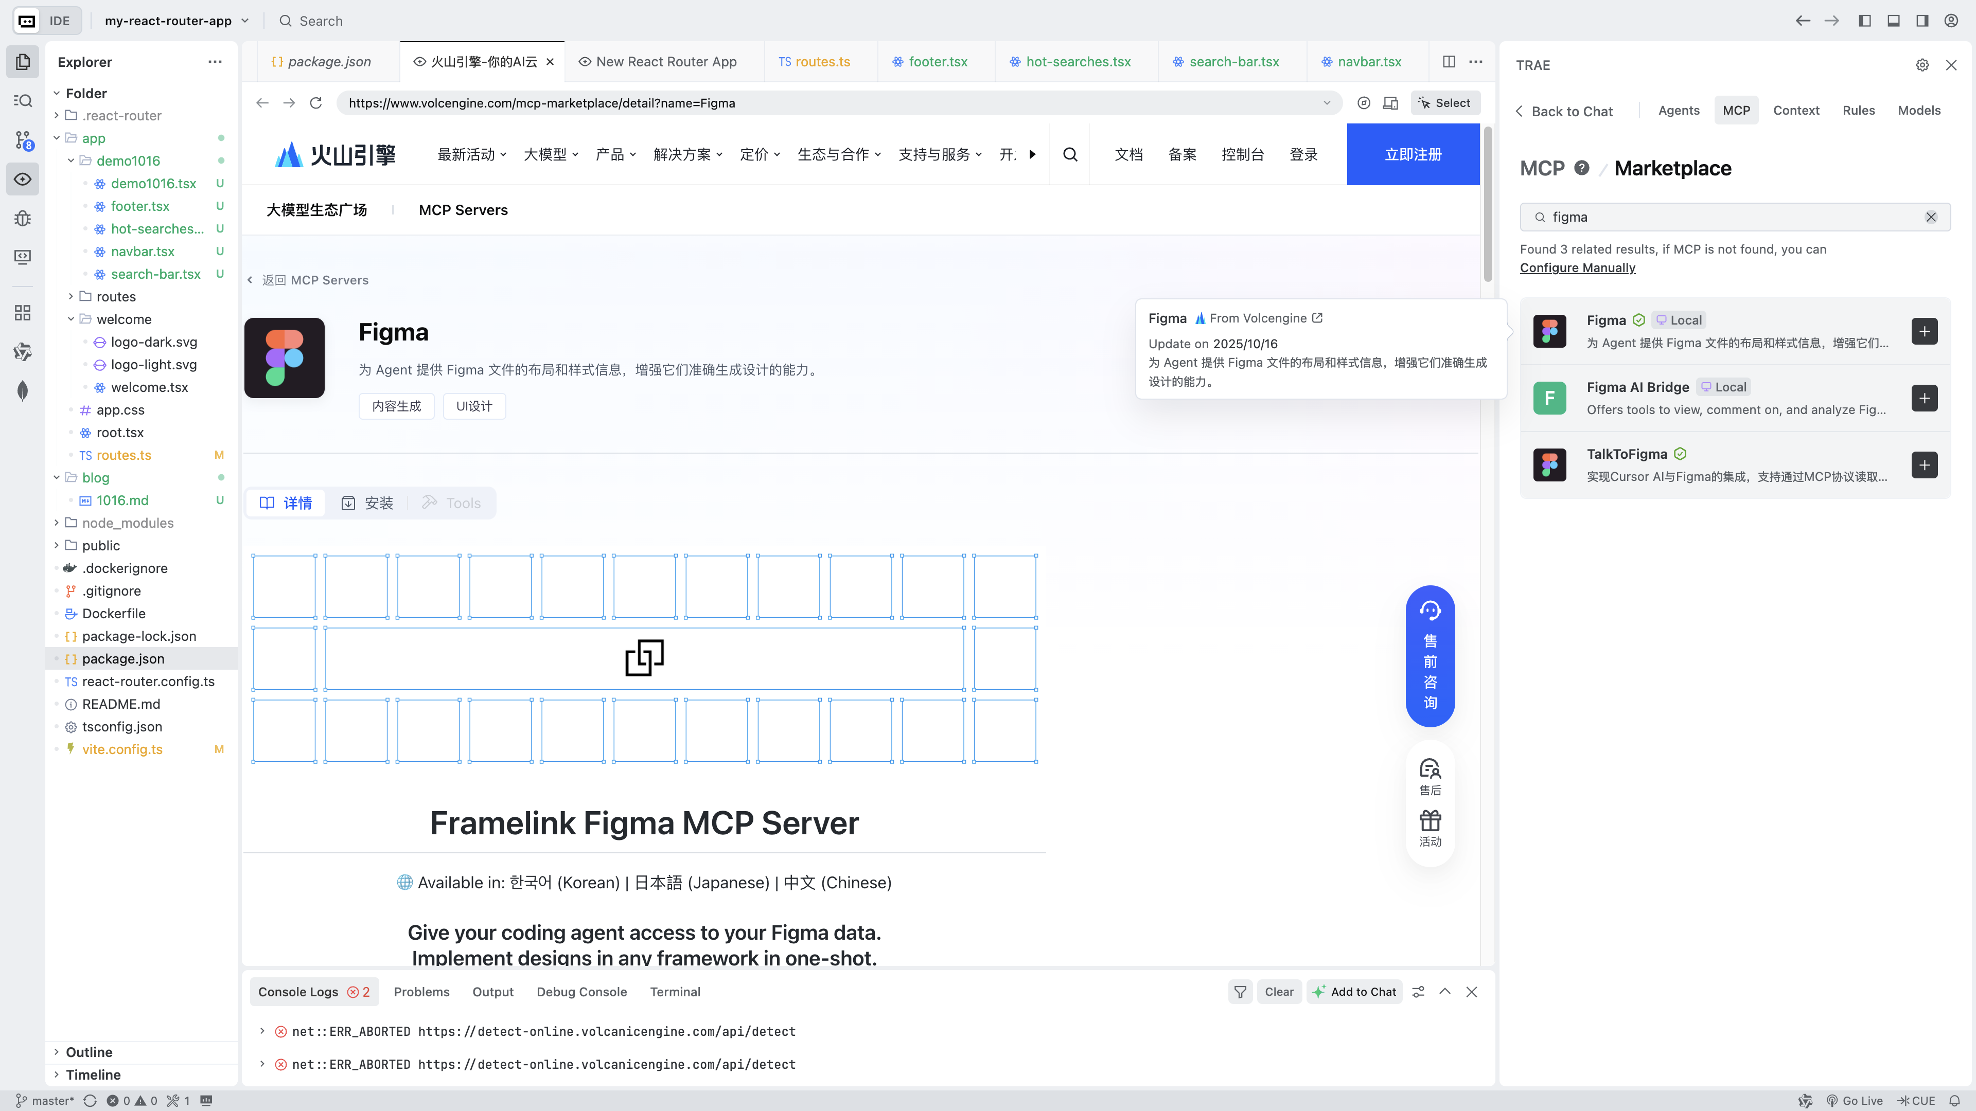Open the Rules tab in TRAE panel

1858,111
